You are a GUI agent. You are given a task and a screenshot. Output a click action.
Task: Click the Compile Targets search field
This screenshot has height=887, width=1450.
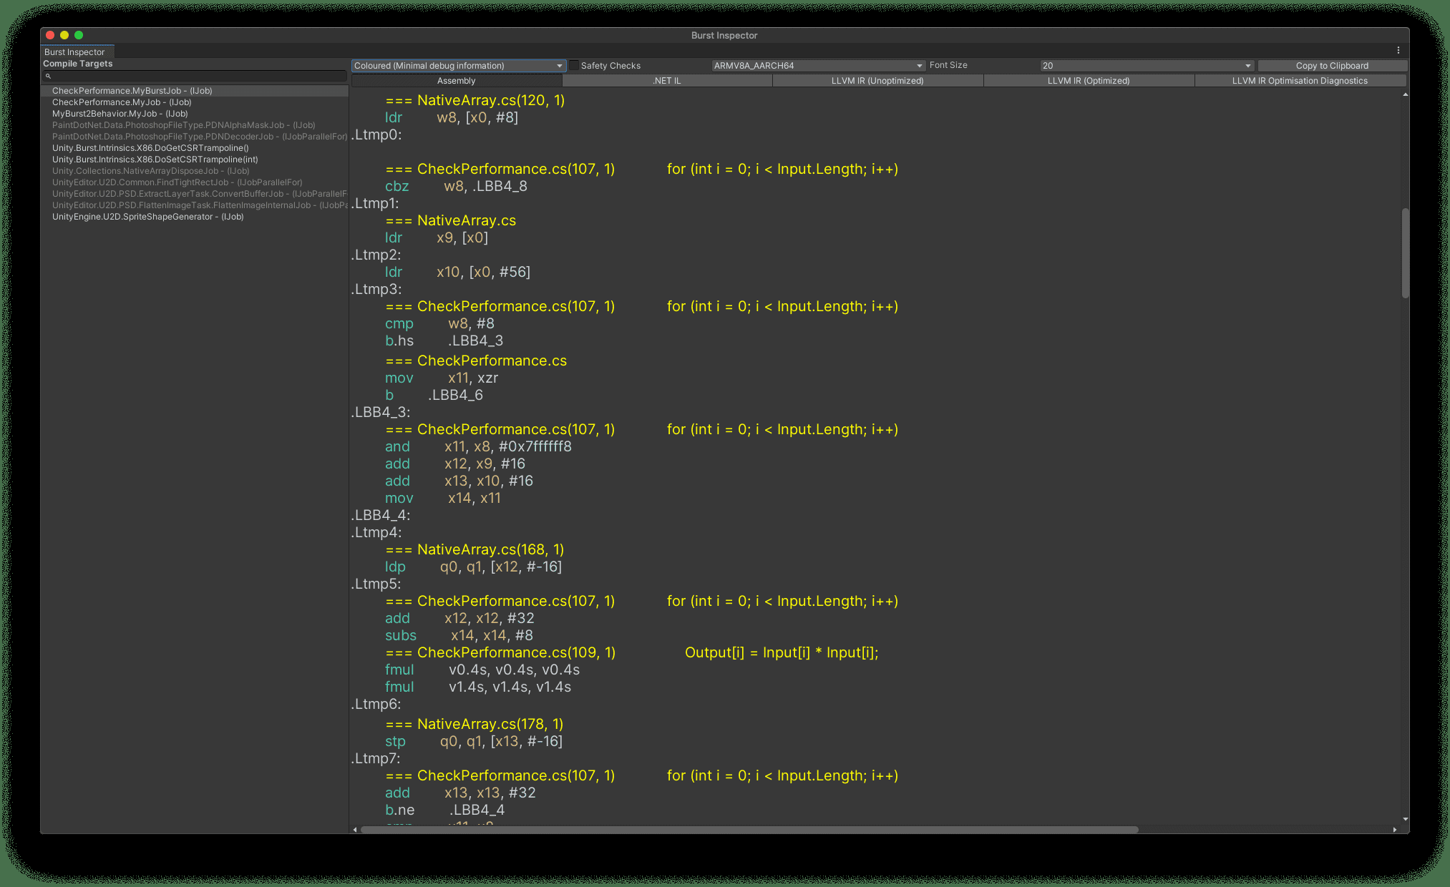[x=193, y=76]
